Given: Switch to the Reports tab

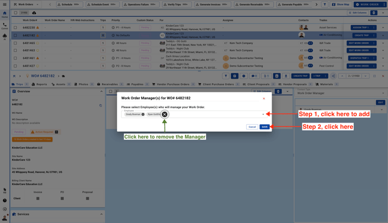Looking at the screenshot, I should coord(39,84).
